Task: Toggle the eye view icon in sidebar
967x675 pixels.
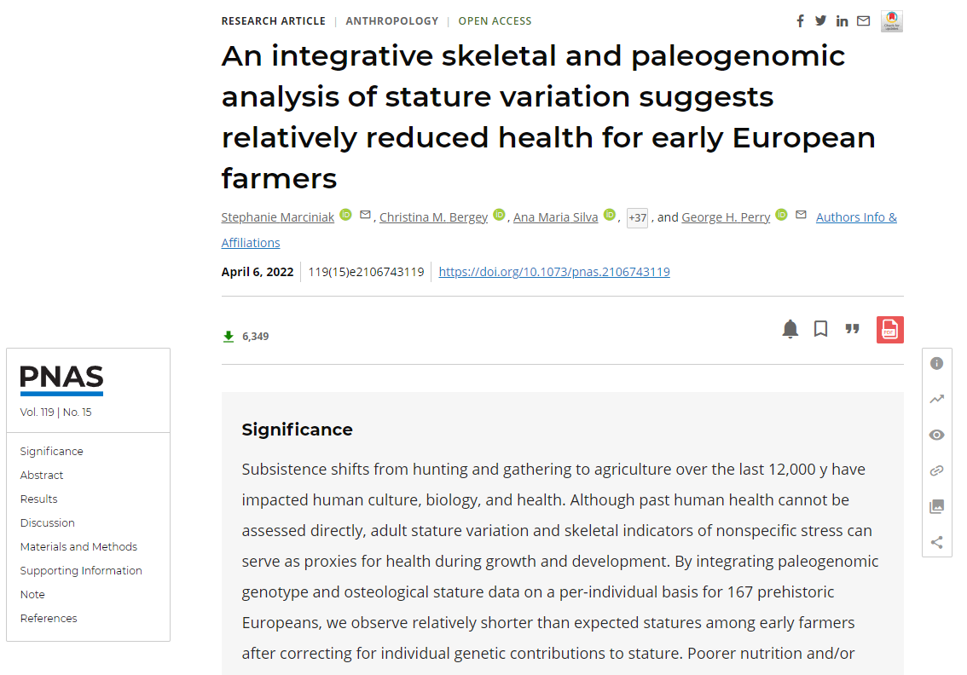Action: 936,435
